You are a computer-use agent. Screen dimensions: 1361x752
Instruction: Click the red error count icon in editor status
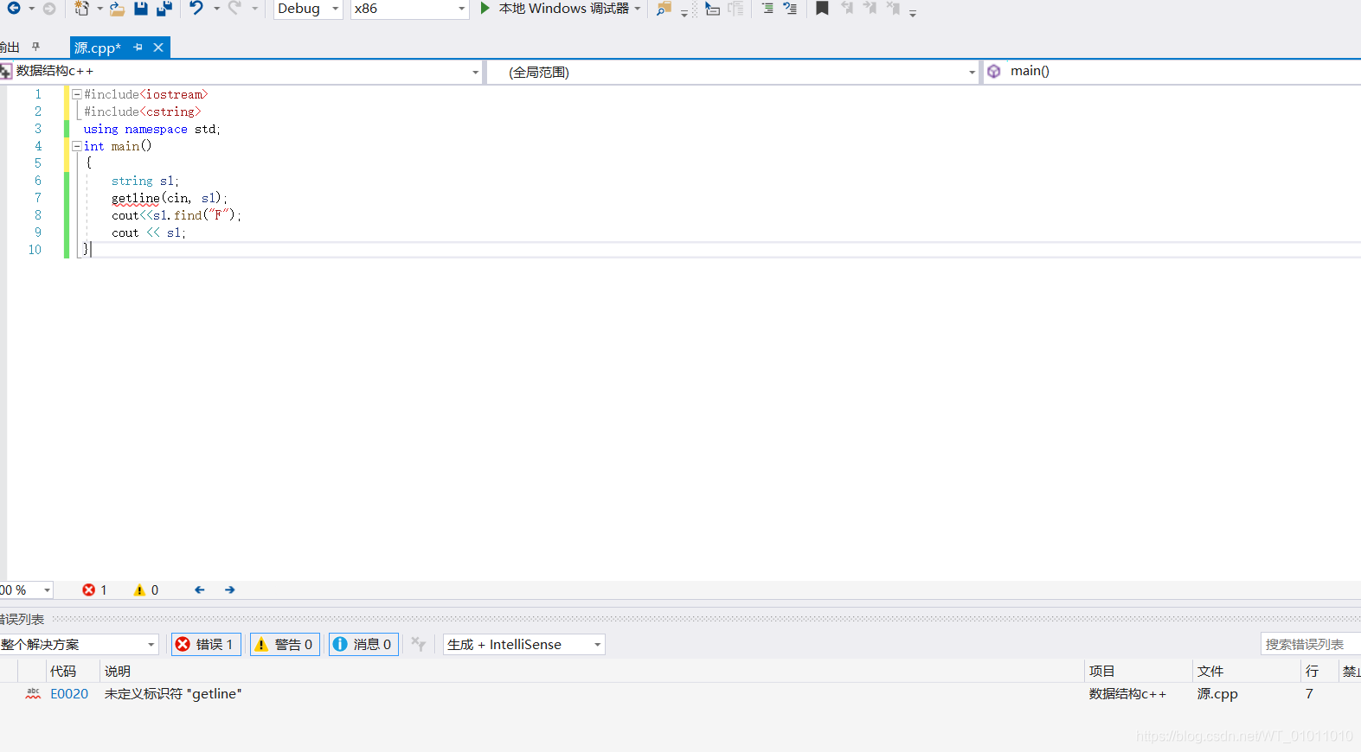pyautogui.click(x=88, y=589)
